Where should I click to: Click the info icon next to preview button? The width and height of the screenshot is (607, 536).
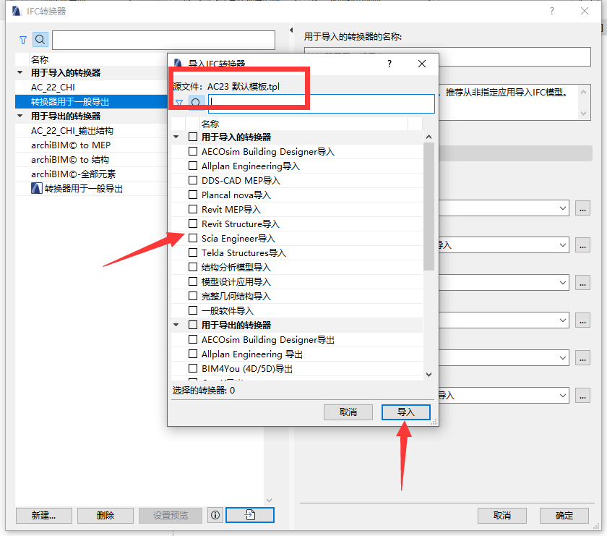(215, 515)
